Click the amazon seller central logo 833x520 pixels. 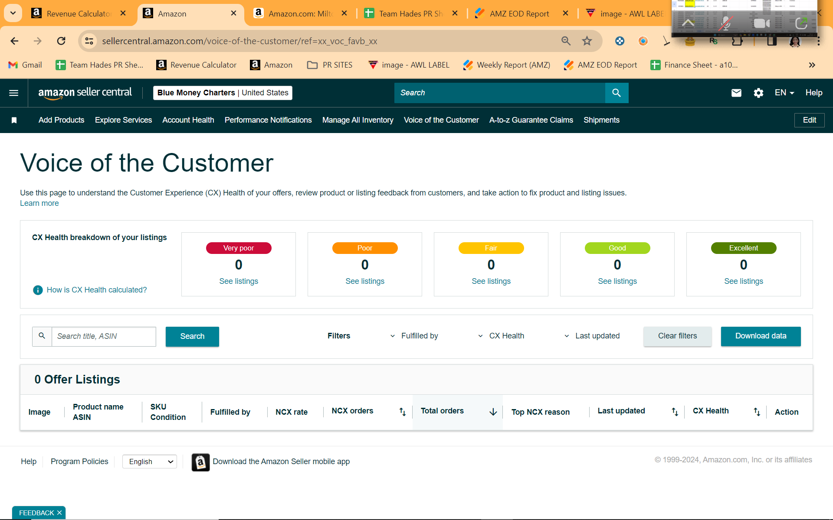tap(85, 93)
